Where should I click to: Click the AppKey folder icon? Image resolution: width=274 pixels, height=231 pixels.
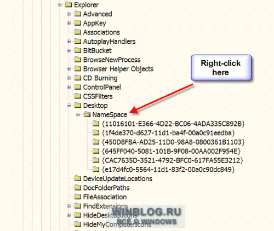click(78, 23)
